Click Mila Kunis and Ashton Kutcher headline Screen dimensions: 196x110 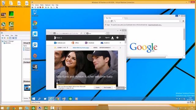(x=85, y=78)
